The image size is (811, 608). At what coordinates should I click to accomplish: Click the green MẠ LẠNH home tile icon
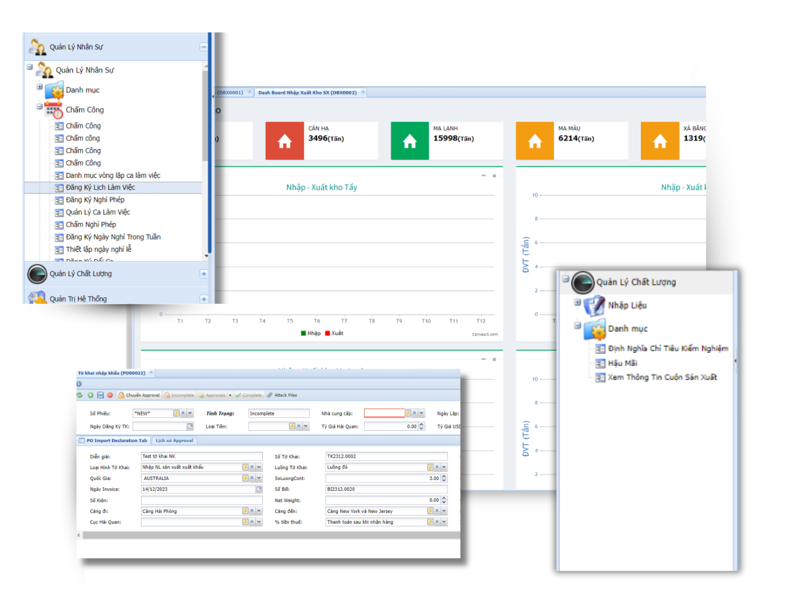tap(410, 141)
